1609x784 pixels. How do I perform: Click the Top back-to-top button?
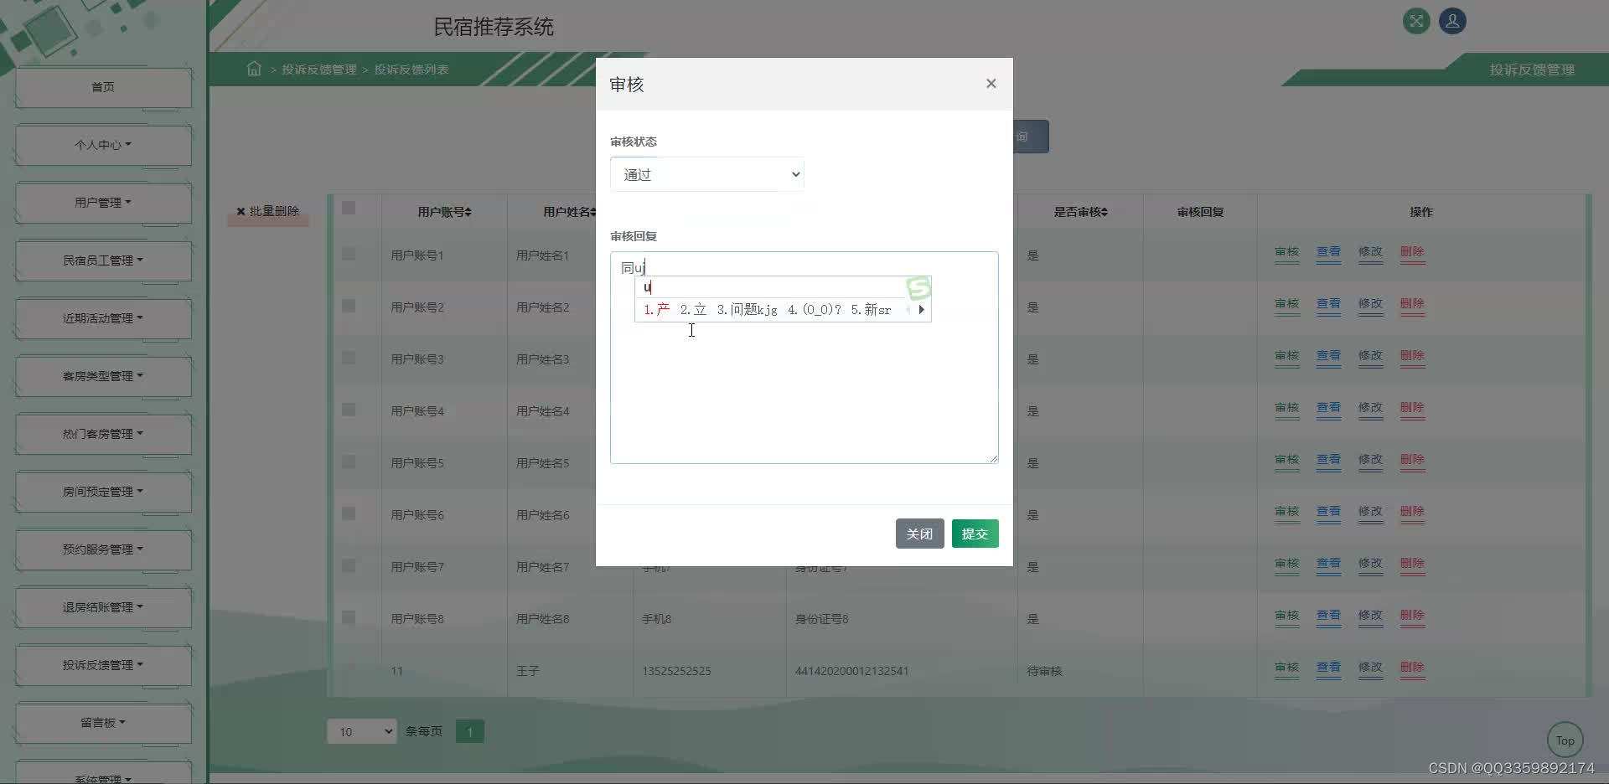tap(1565, 740)
